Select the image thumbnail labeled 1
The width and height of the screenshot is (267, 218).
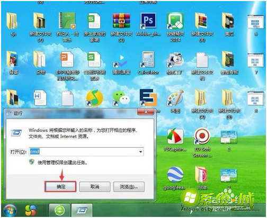pyautogui.click(x=228, y=137)
